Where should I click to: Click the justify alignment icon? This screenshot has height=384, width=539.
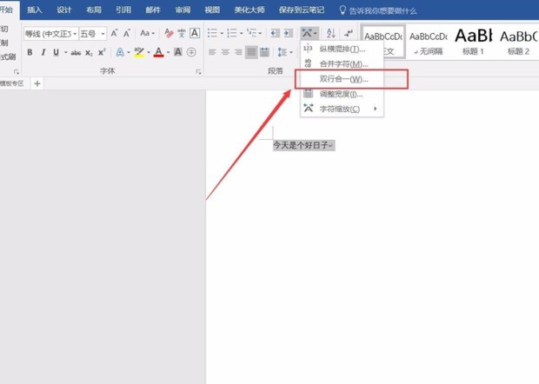(x=251, y=52)
